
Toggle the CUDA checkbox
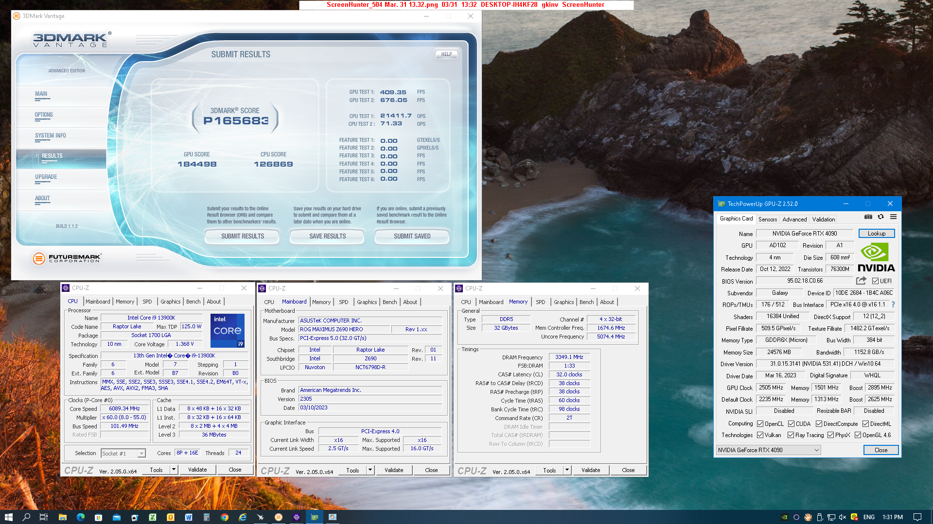point(791,424)
